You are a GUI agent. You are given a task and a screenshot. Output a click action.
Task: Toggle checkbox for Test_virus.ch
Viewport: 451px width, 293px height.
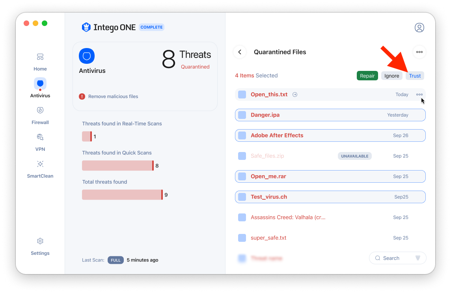tap(242, 197)
